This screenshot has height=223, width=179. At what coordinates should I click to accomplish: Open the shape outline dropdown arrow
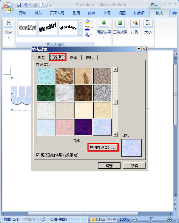click(92, 28)
